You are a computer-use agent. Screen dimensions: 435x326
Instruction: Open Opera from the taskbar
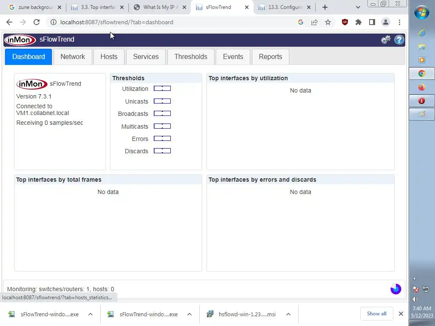(422, 101)
